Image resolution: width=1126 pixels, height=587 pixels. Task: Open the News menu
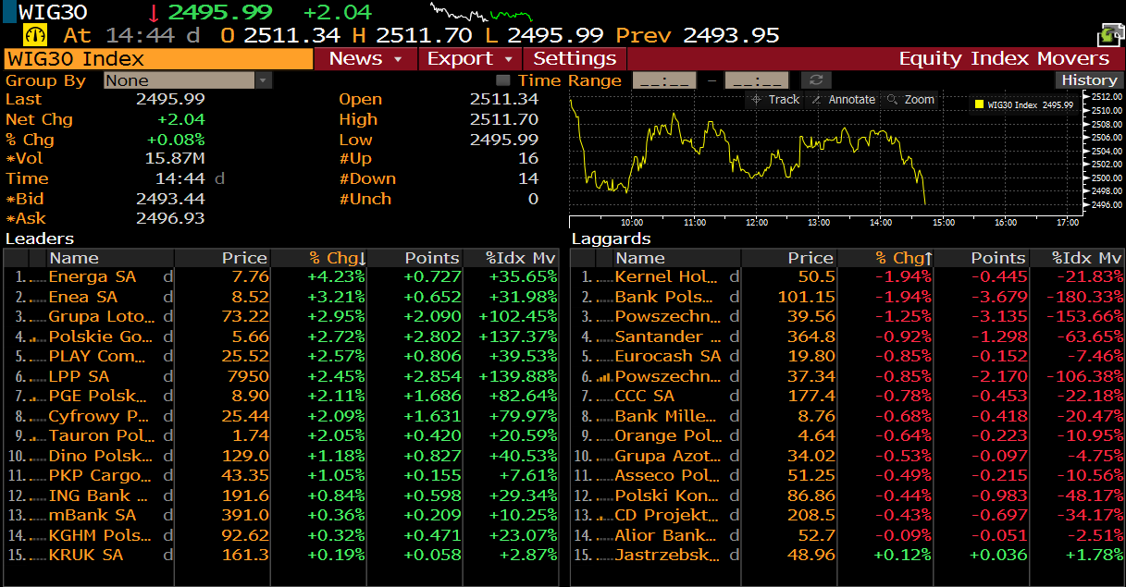(365, 59)
